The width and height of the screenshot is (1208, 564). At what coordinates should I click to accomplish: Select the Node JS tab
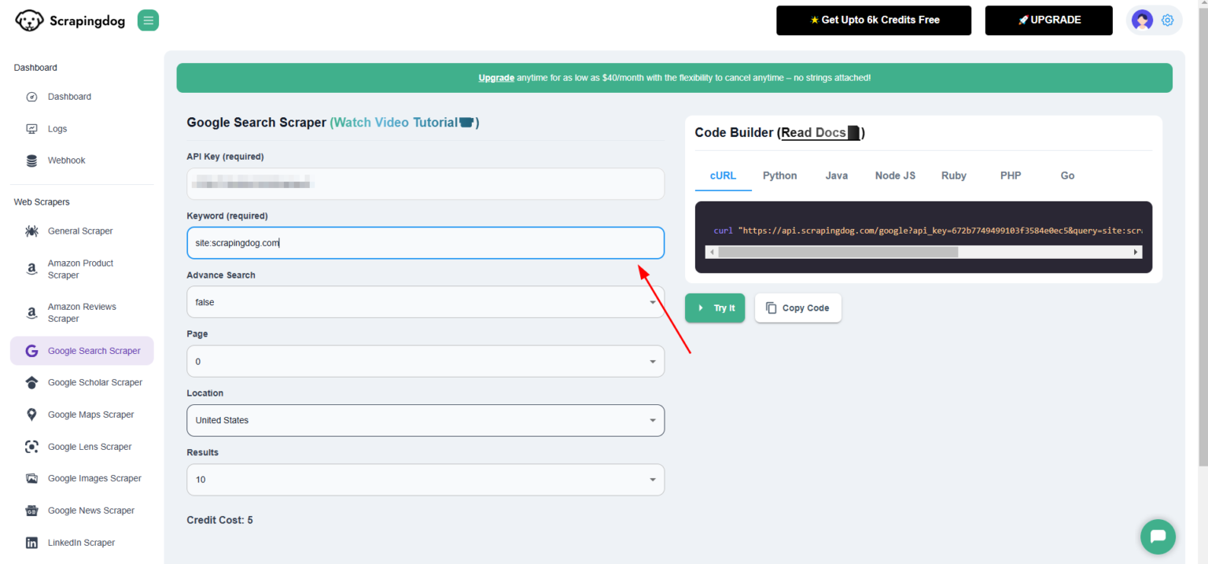(x=895, y=175)
